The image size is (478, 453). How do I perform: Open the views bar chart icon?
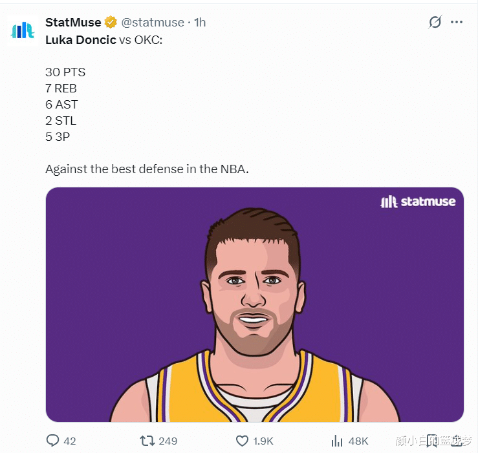(337, 441)
